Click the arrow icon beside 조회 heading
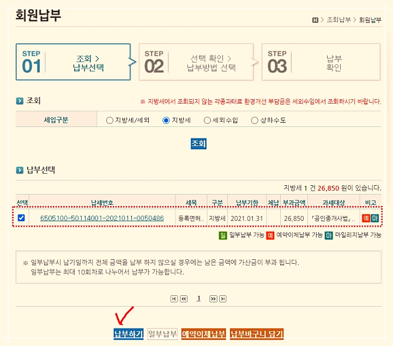This screenshot has height=346, width=393. [x=20, y=101]
